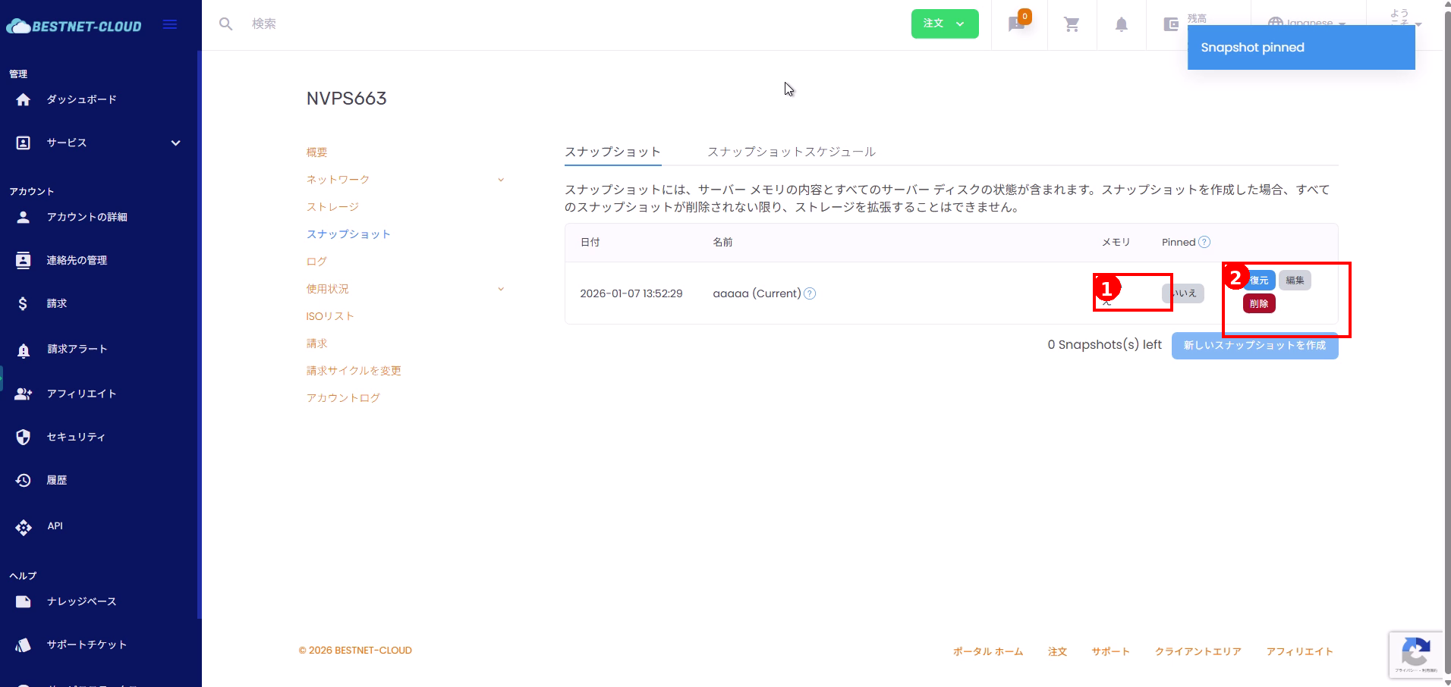Open the ストレージ link in server menu
The height and width of the screenshot is (687, 1451).
click(x=332, y=207)
